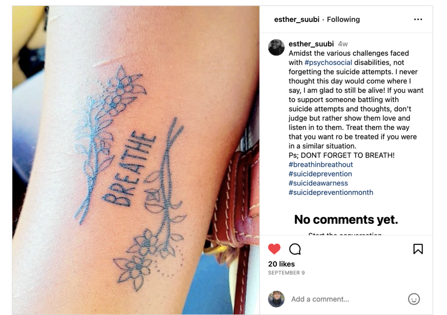
Task: Open the #breathinbreathout hashtag
Action: coord(321,164)
